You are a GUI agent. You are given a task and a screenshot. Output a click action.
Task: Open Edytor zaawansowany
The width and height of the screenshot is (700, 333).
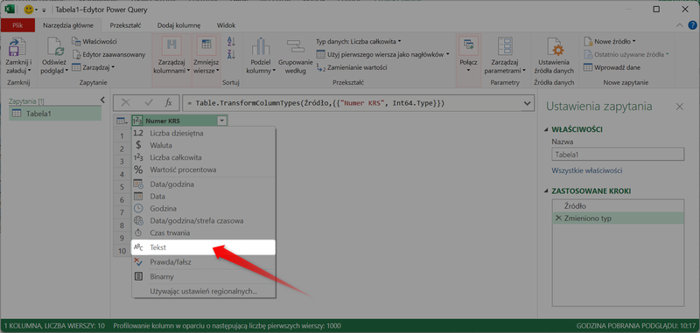[x=108, y=54]
